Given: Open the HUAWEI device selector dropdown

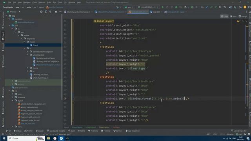Looking at the screenshot, I should pyautogui.click(x=148, y=7).
